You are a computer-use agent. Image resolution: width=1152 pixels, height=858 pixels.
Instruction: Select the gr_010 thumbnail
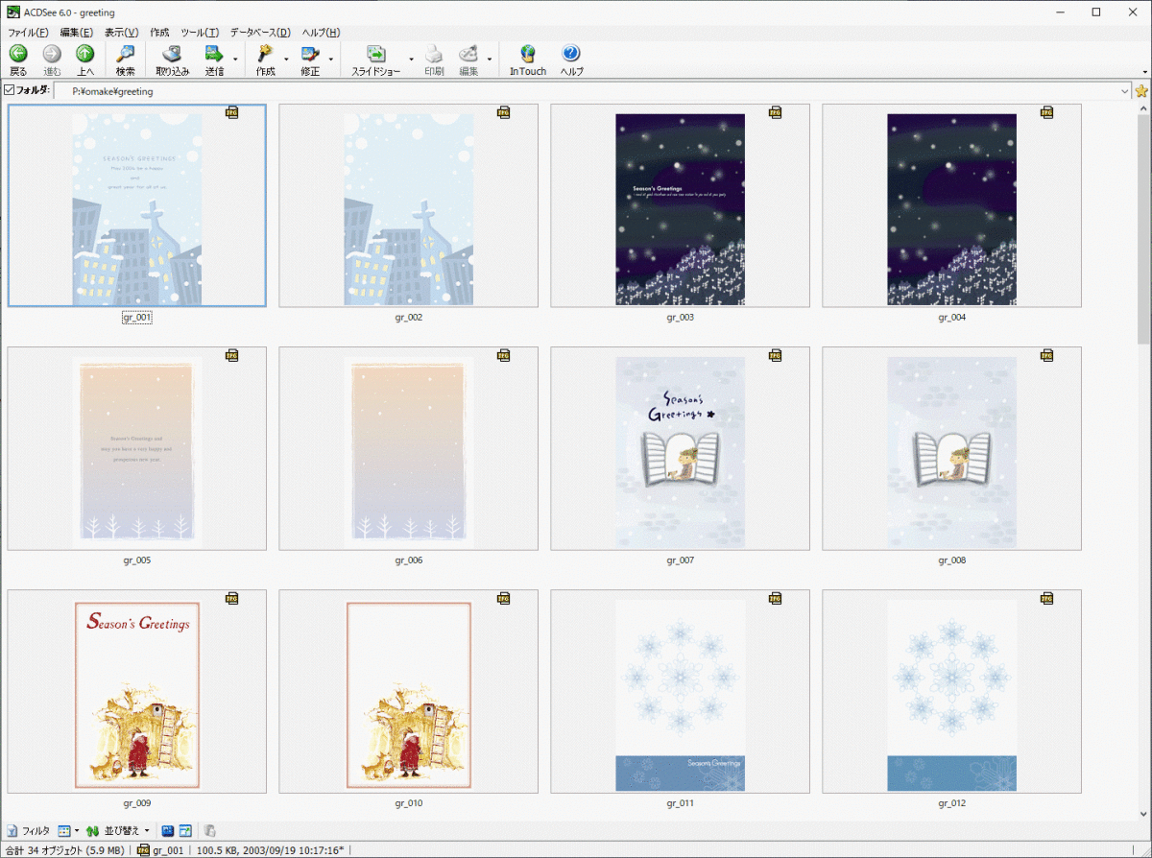coord(408,691)
